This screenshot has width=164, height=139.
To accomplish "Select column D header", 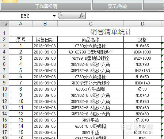I will [142, 24].
